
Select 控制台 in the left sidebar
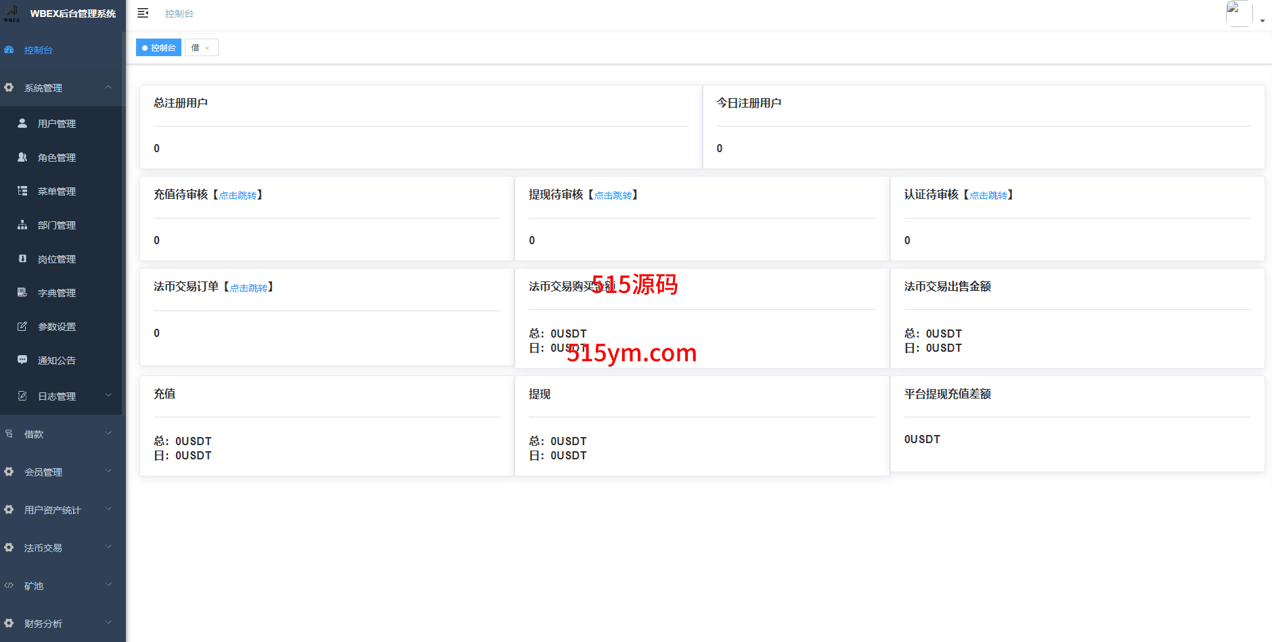pyautogui.click(x=39, y=50)
